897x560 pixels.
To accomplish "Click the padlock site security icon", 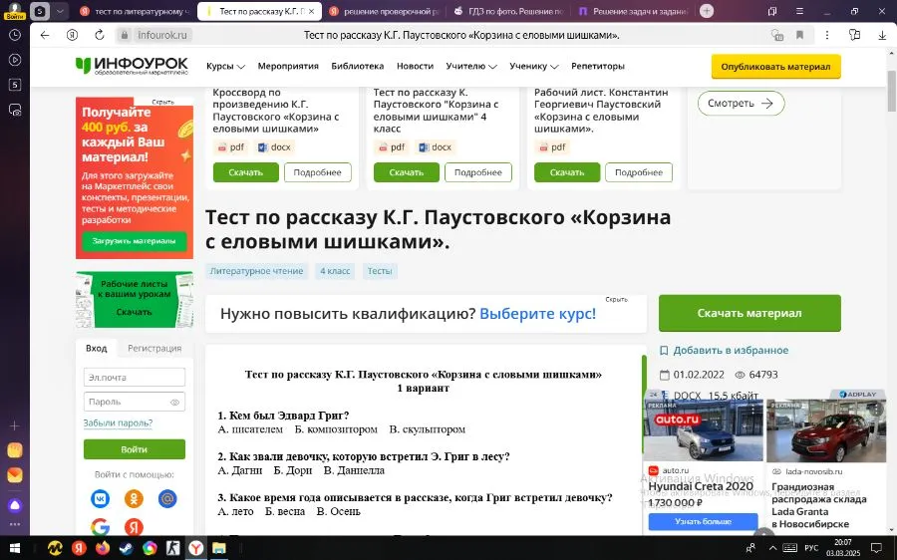I will pos(124,35).
